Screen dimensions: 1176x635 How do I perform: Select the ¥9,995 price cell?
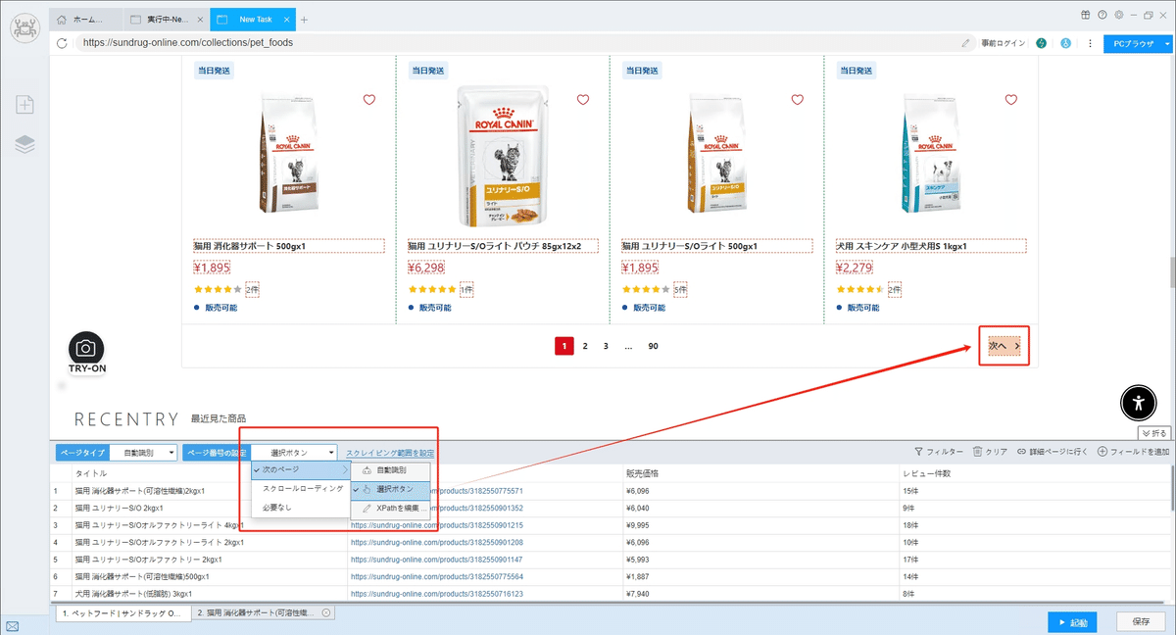(x=638, y=525)
